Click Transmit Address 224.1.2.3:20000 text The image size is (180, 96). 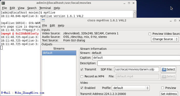tap(103, 94)
